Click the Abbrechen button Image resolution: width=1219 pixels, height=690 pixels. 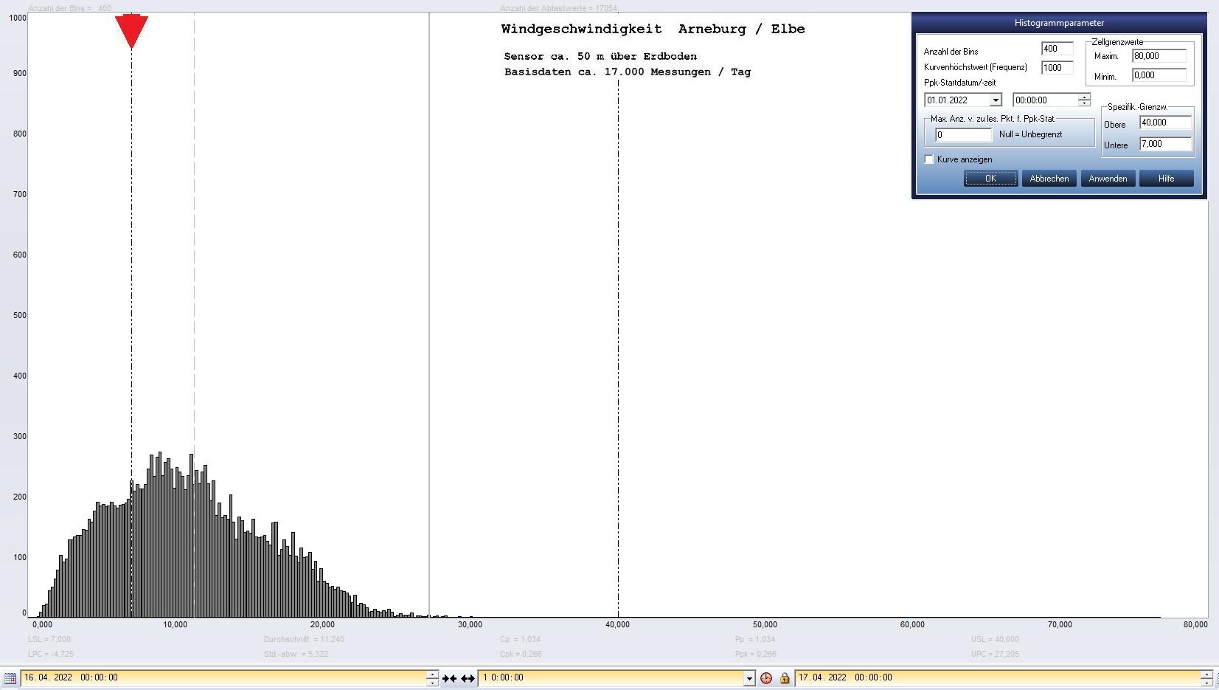point(1049,179)
